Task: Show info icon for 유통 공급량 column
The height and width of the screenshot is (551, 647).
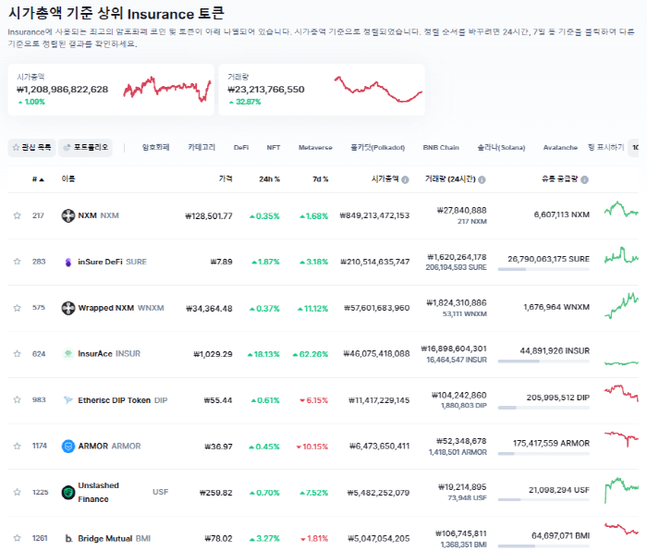Action: tap(584, 179)
